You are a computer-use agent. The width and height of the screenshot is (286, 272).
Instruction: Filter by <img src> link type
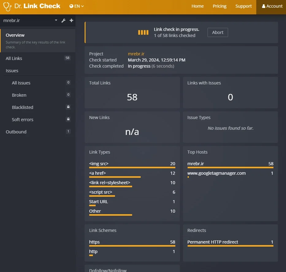[132, 164]
